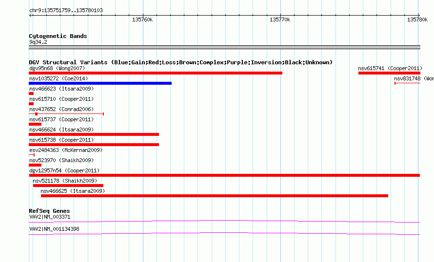
Task: Click the nsv521178 (Shaikh2009) text label
Action: point(65,181)
